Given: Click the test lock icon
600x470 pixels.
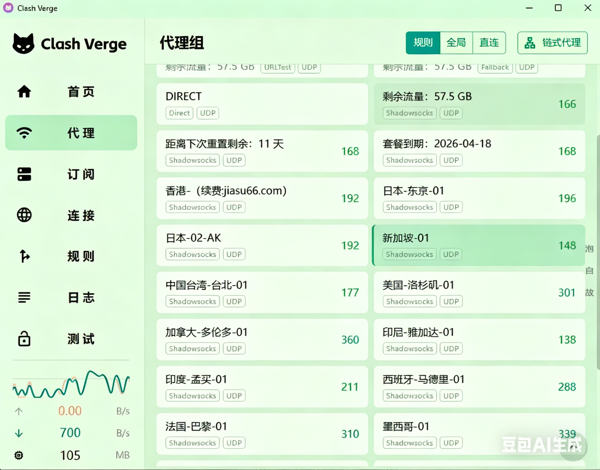Looking at the screenshot, I should (24, 338).
